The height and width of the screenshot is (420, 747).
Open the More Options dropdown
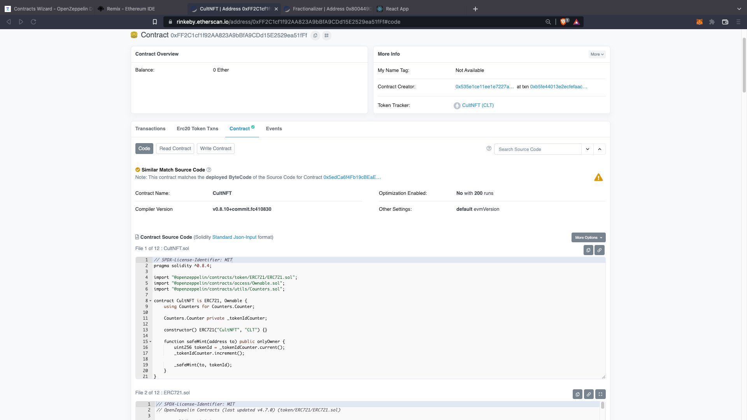pyautogui.click(x=588, y=238)
